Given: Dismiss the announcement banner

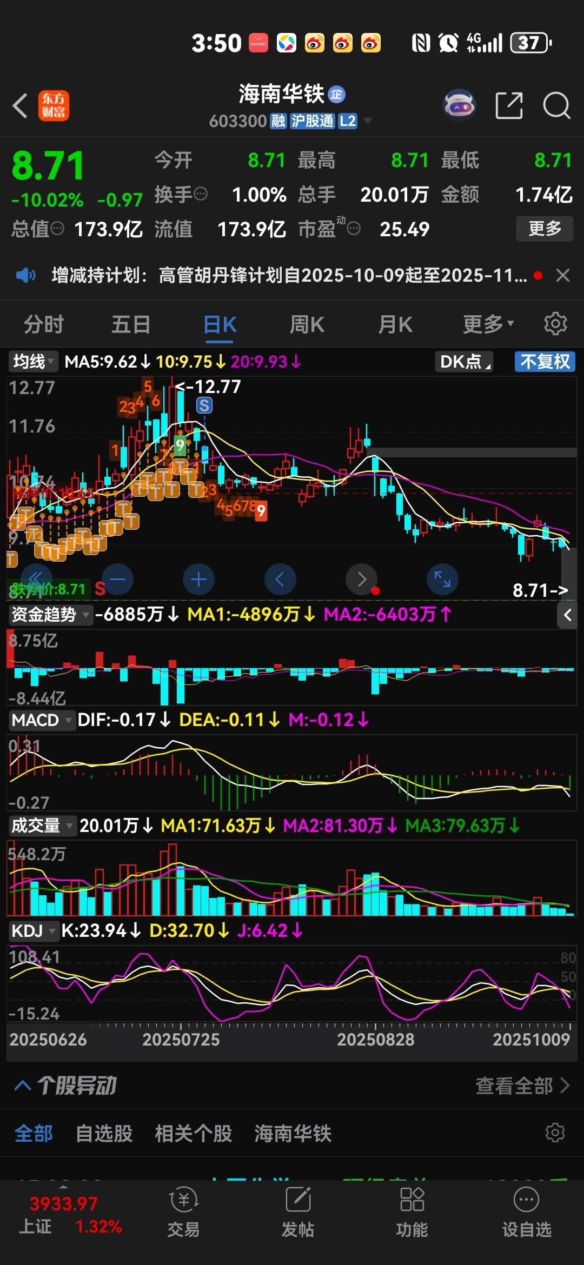Looking at the screenshot, I should [563, 276].
